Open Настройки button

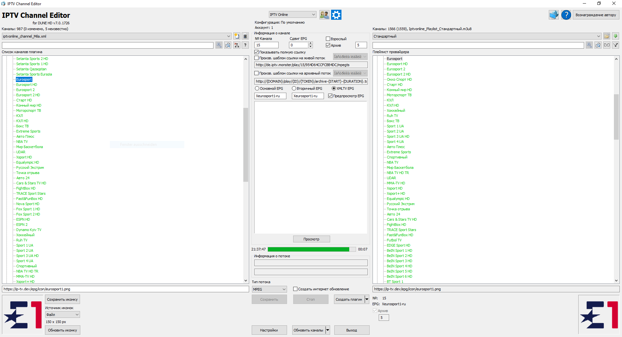pos(269,330)
